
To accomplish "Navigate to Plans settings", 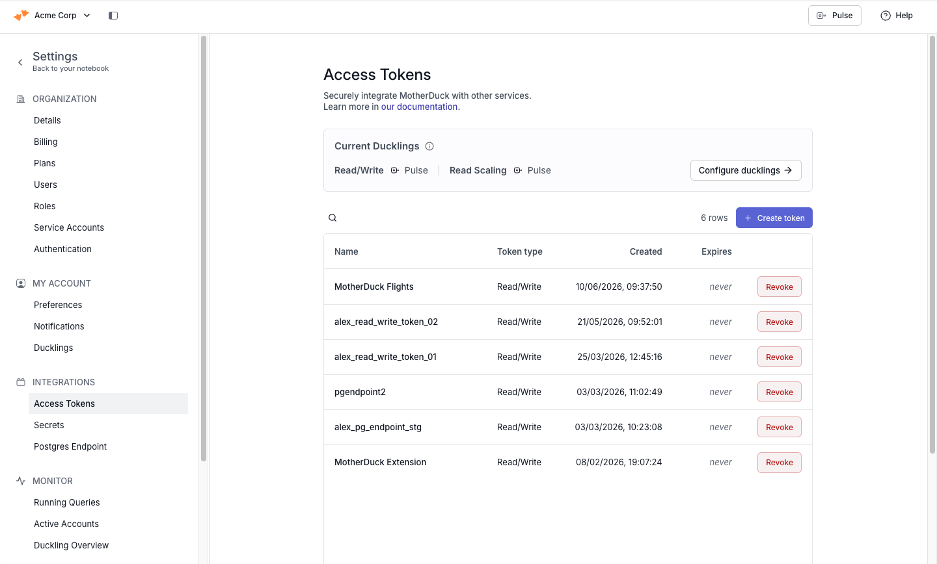I will click(x=44, y=163).
